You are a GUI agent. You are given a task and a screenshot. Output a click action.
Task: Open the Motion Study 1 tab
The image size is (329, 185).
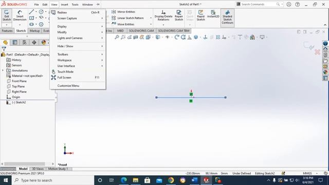point(58,169)
